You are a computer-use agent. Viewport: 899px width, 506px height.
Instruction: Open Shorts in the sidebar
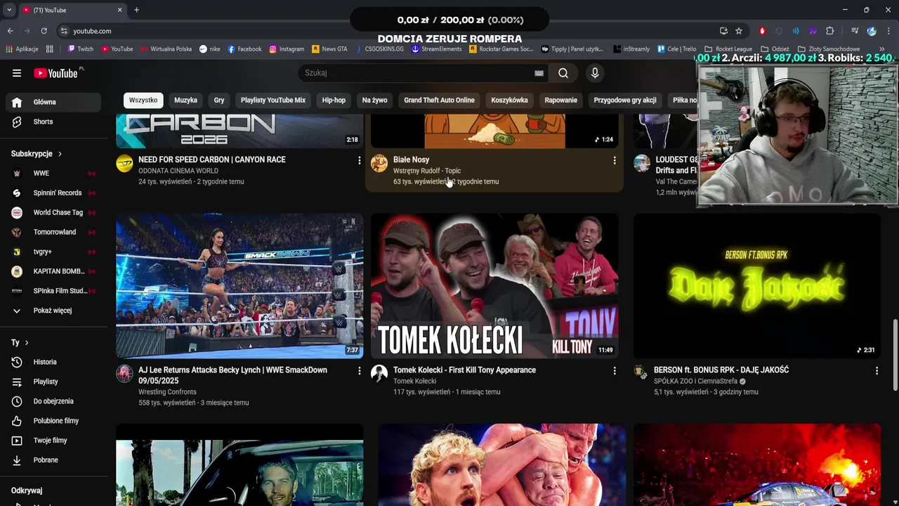53,122
